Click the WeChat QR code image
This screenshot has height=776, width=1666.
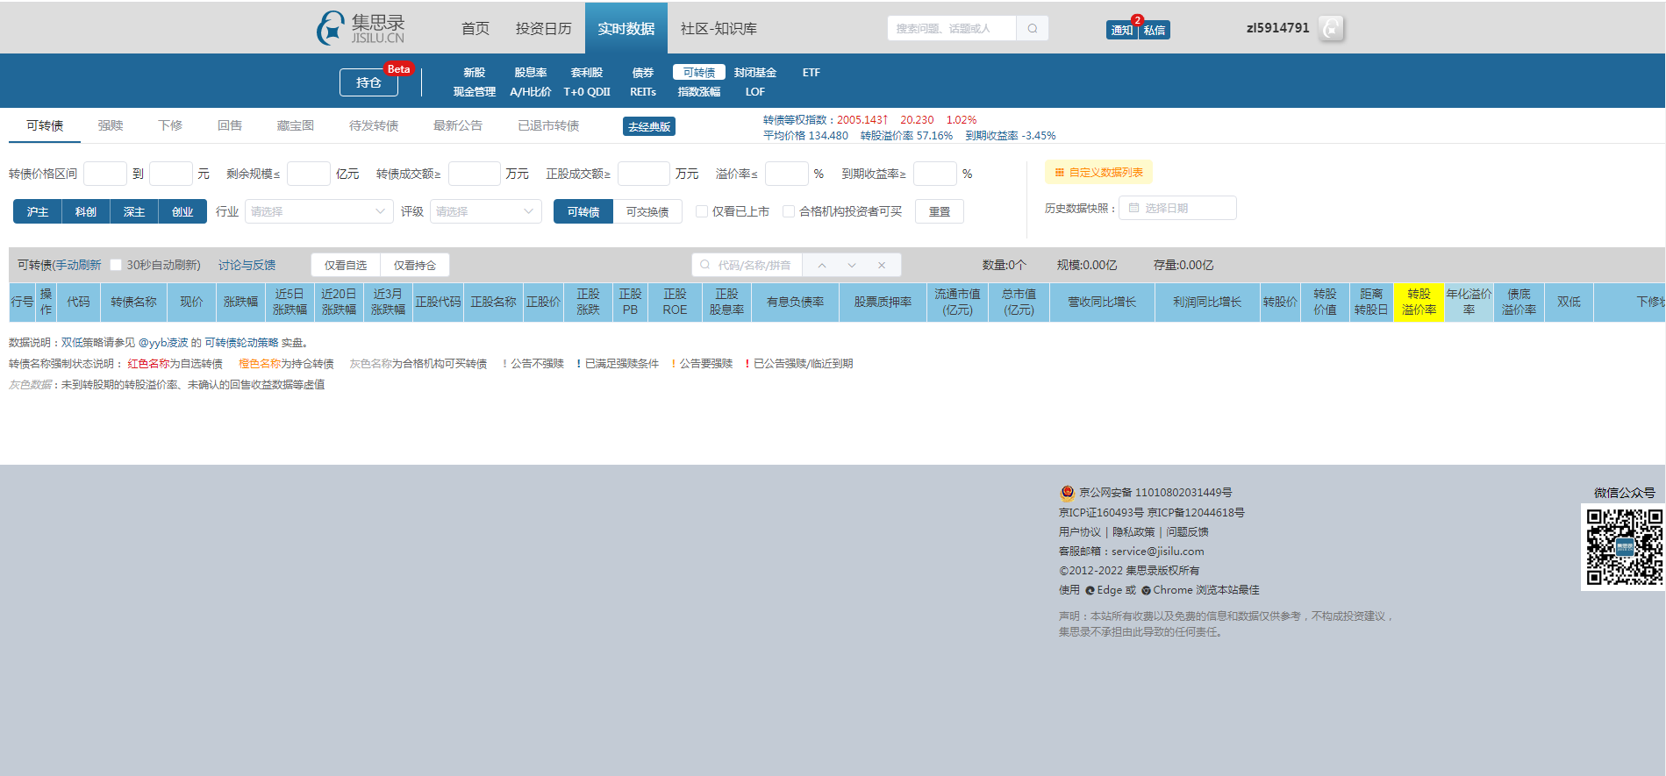pos(1623,546)
